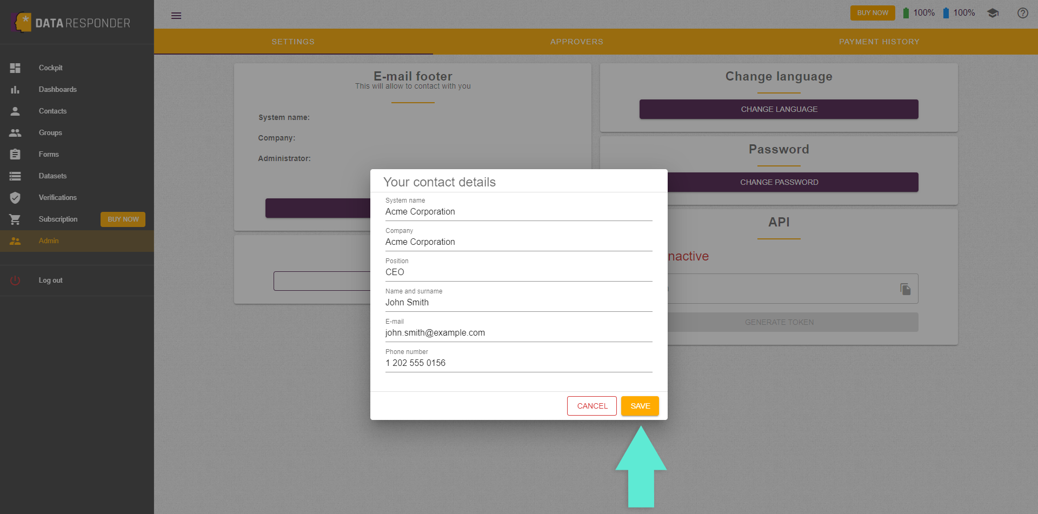Click the Datasets storage icon

[15, 176]
